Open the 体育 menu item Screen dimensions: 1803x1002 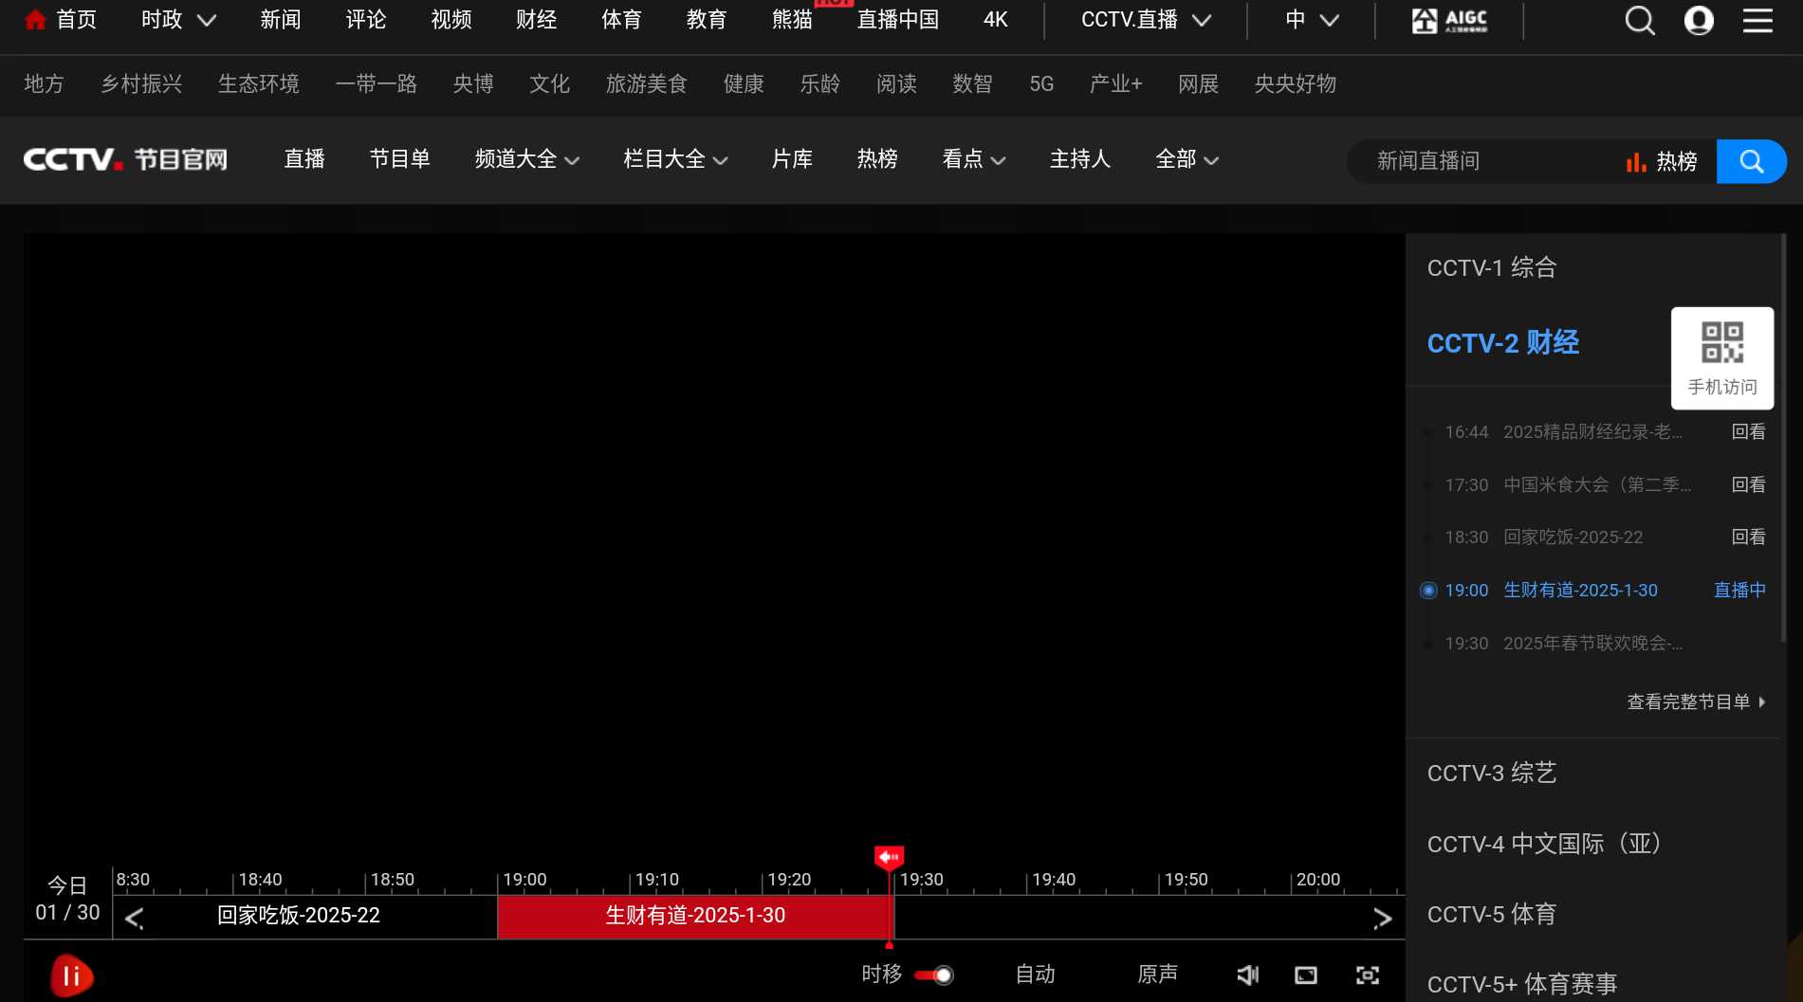pyautogui.click(x=622, y=20)
